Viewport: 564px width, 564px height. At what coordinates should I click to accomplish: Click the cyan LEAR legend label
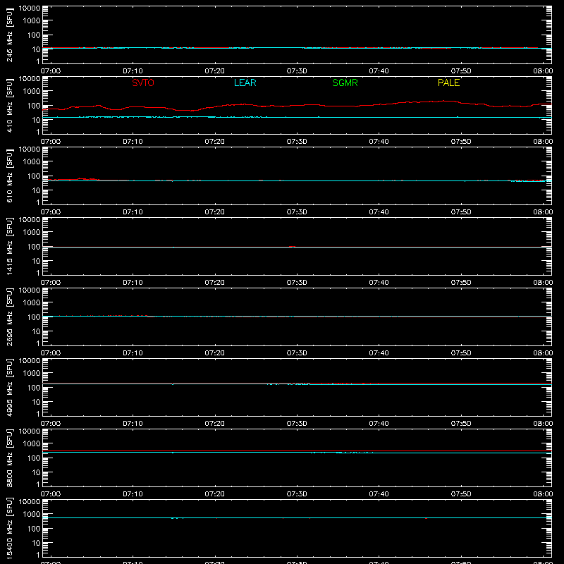click(245, 82)
